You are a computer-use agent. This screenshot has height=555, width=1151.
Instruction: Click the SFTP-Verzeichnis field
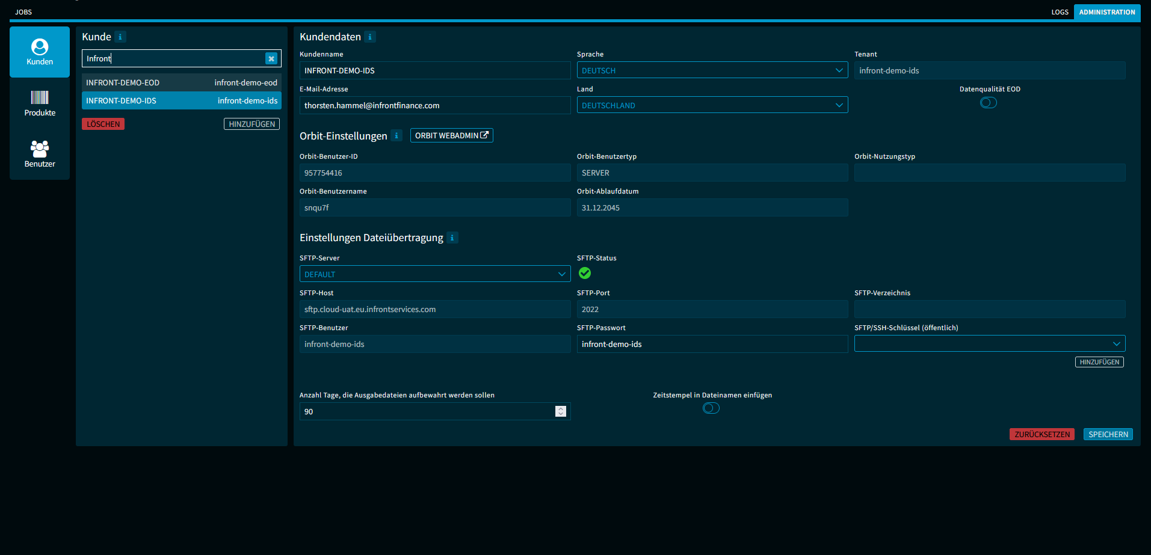[990, 309]
